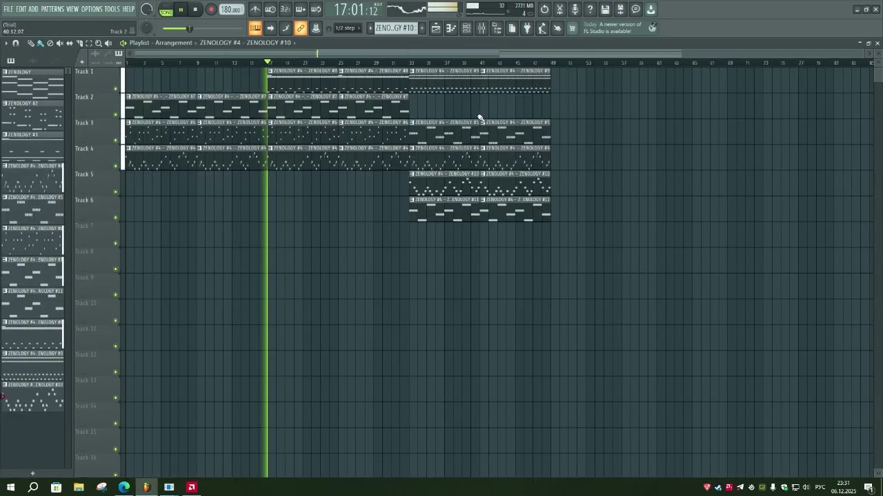Expand playlist options menu arrow
This screenshot has height=496, width=883.
6,43
